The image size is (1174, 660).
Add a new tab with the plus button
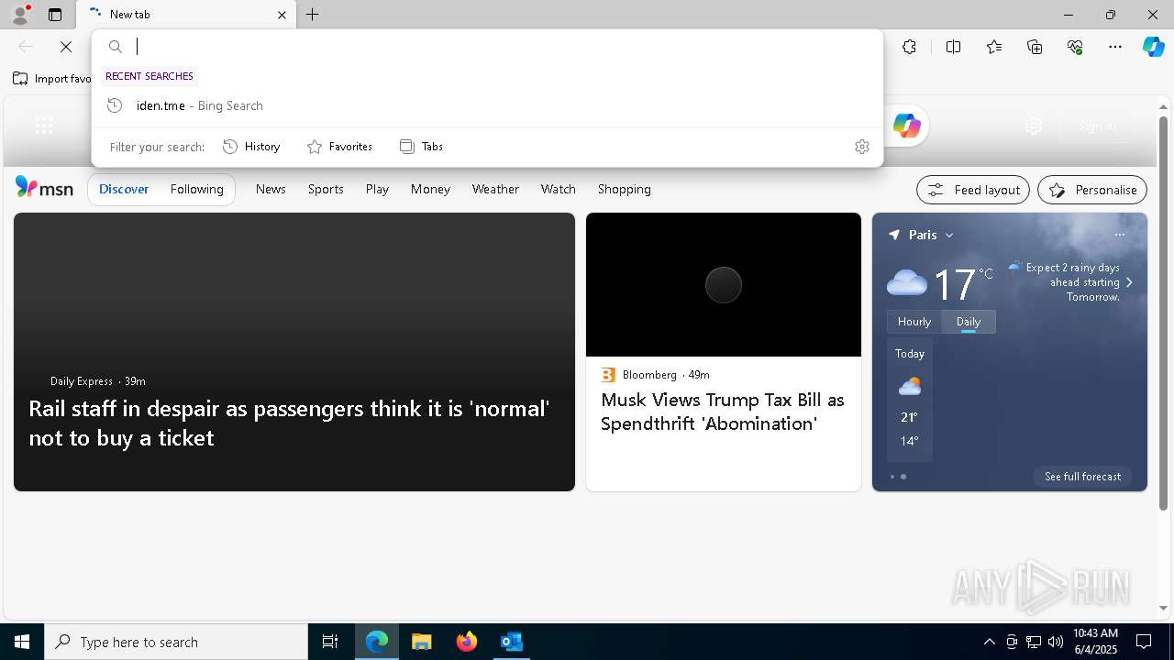313,15
